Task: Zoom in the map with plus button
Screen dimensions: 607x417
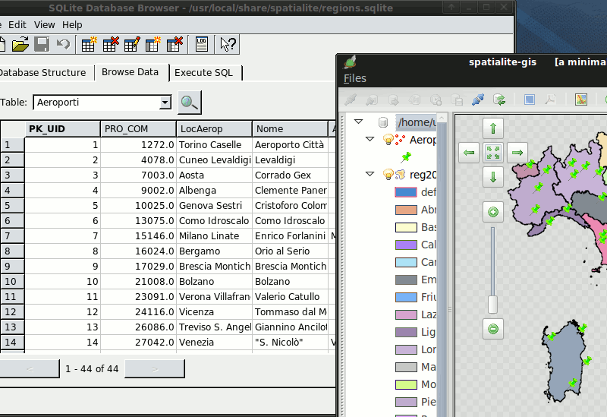Action: 493,212
